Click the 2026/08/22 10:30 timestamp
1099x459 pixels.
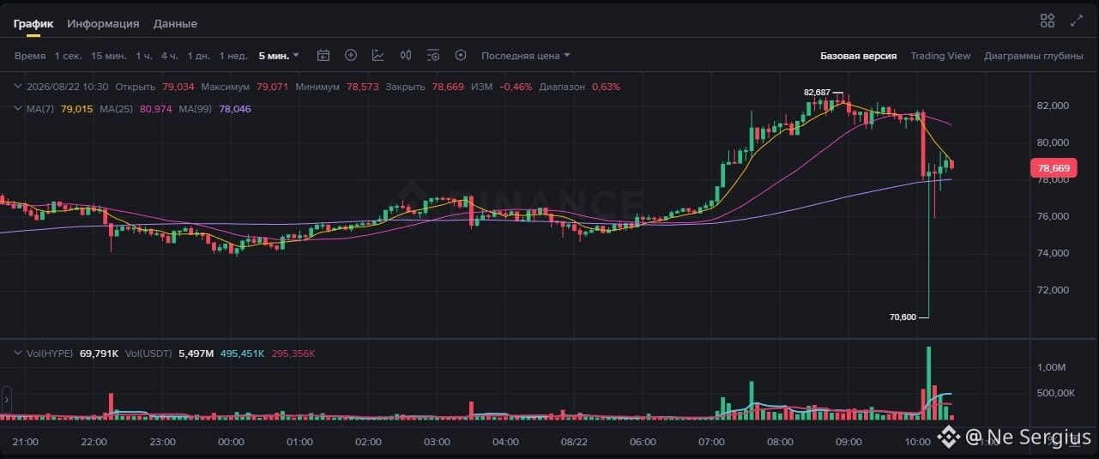tap(67, 87)
